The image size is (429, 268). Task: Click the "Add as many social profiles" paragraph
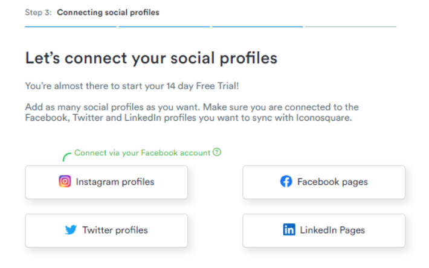[x=192, y=112]
